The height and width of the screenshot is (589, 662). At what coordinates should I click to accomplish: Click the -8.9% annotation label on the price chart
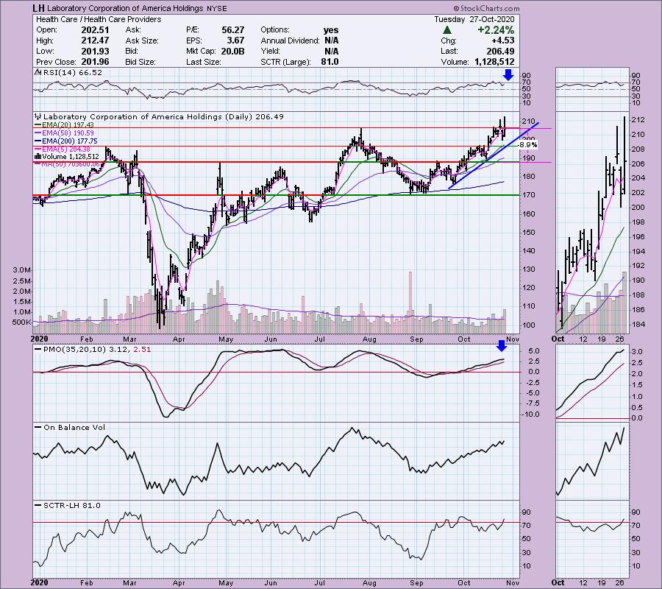(527, 145)
